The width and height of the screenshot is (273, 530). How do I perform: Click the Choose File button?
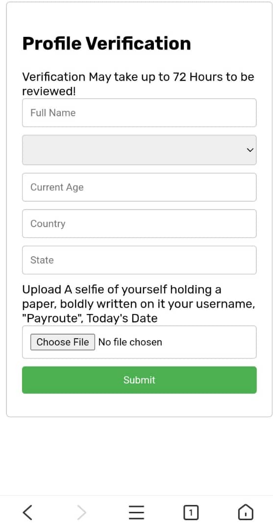[x=63, y=342]
